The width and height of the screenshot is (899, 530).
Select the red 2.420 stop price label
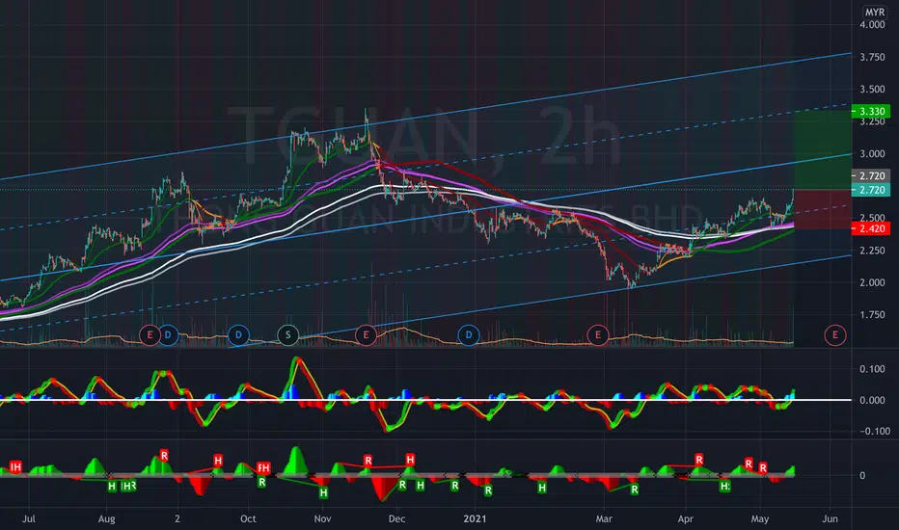pyautogui.click(x=871, y=228)
